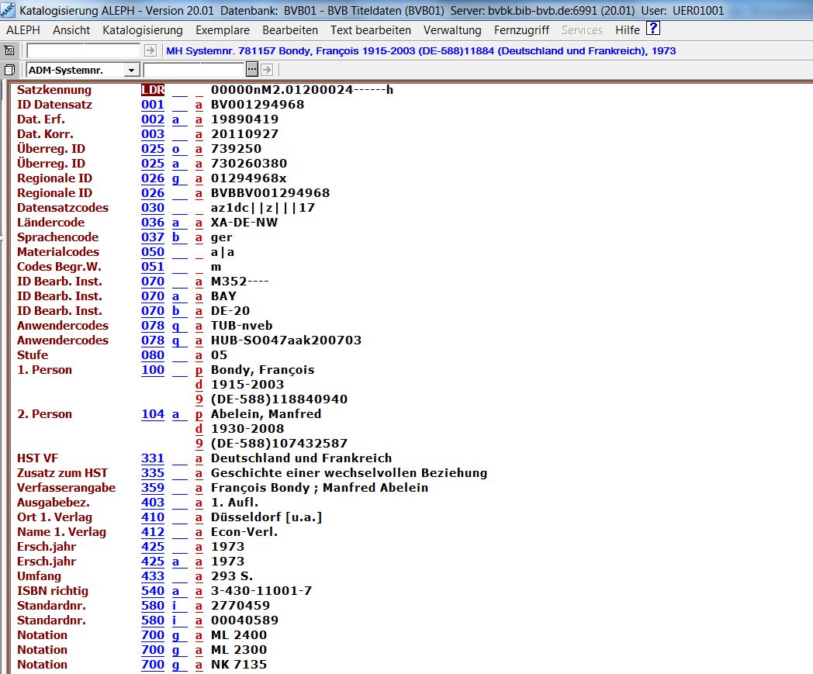Click field tag 100 for 1. Person

pyautogui.click(x=153, y=370)
